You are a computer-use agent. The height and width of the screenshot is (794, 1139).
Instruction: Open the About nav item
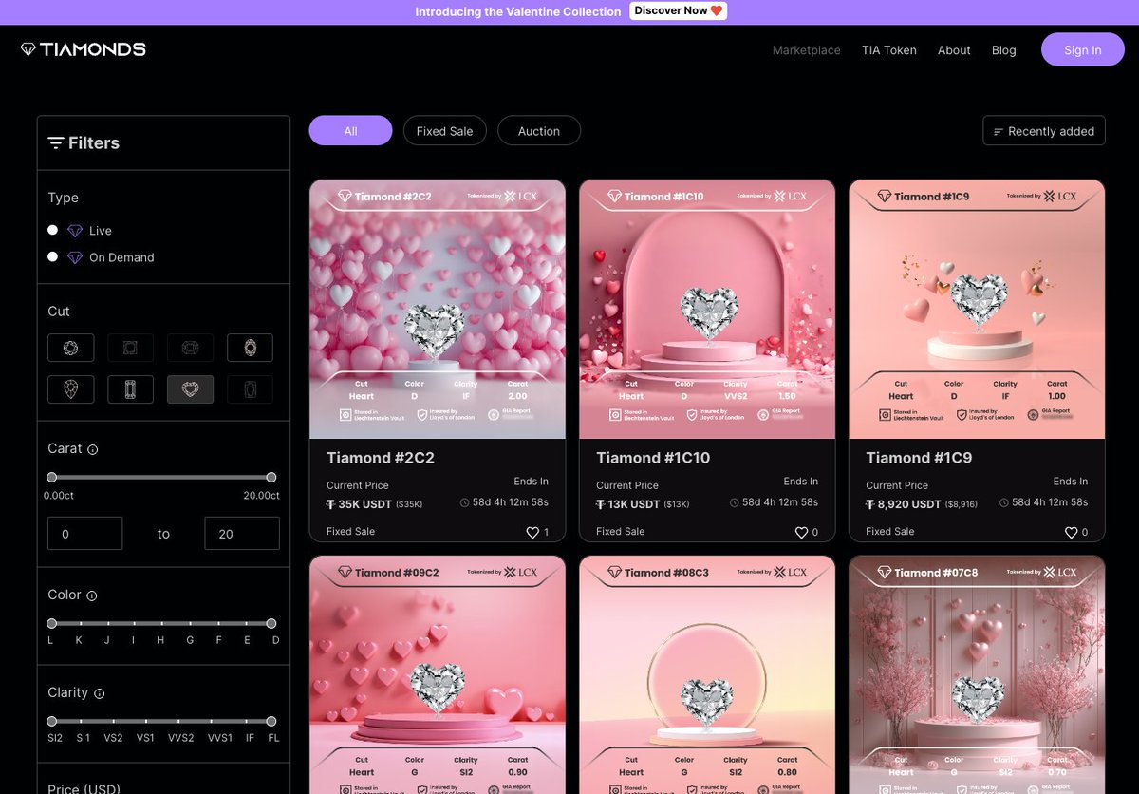pos(954,50)
